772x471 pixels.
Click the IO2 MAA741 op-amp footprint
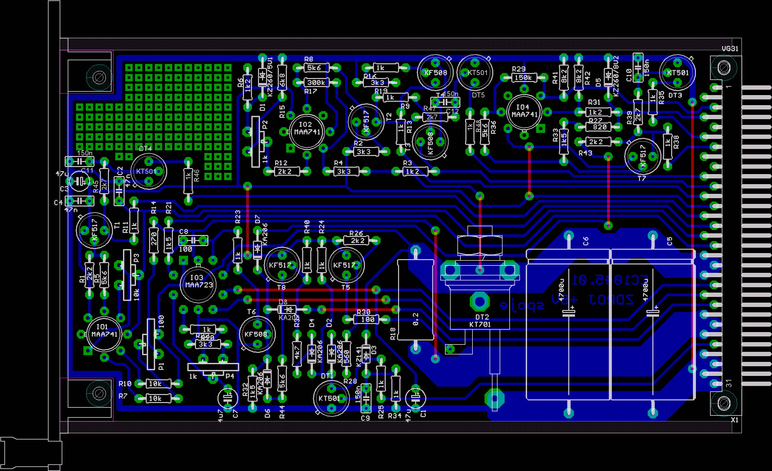coord(307,131)
